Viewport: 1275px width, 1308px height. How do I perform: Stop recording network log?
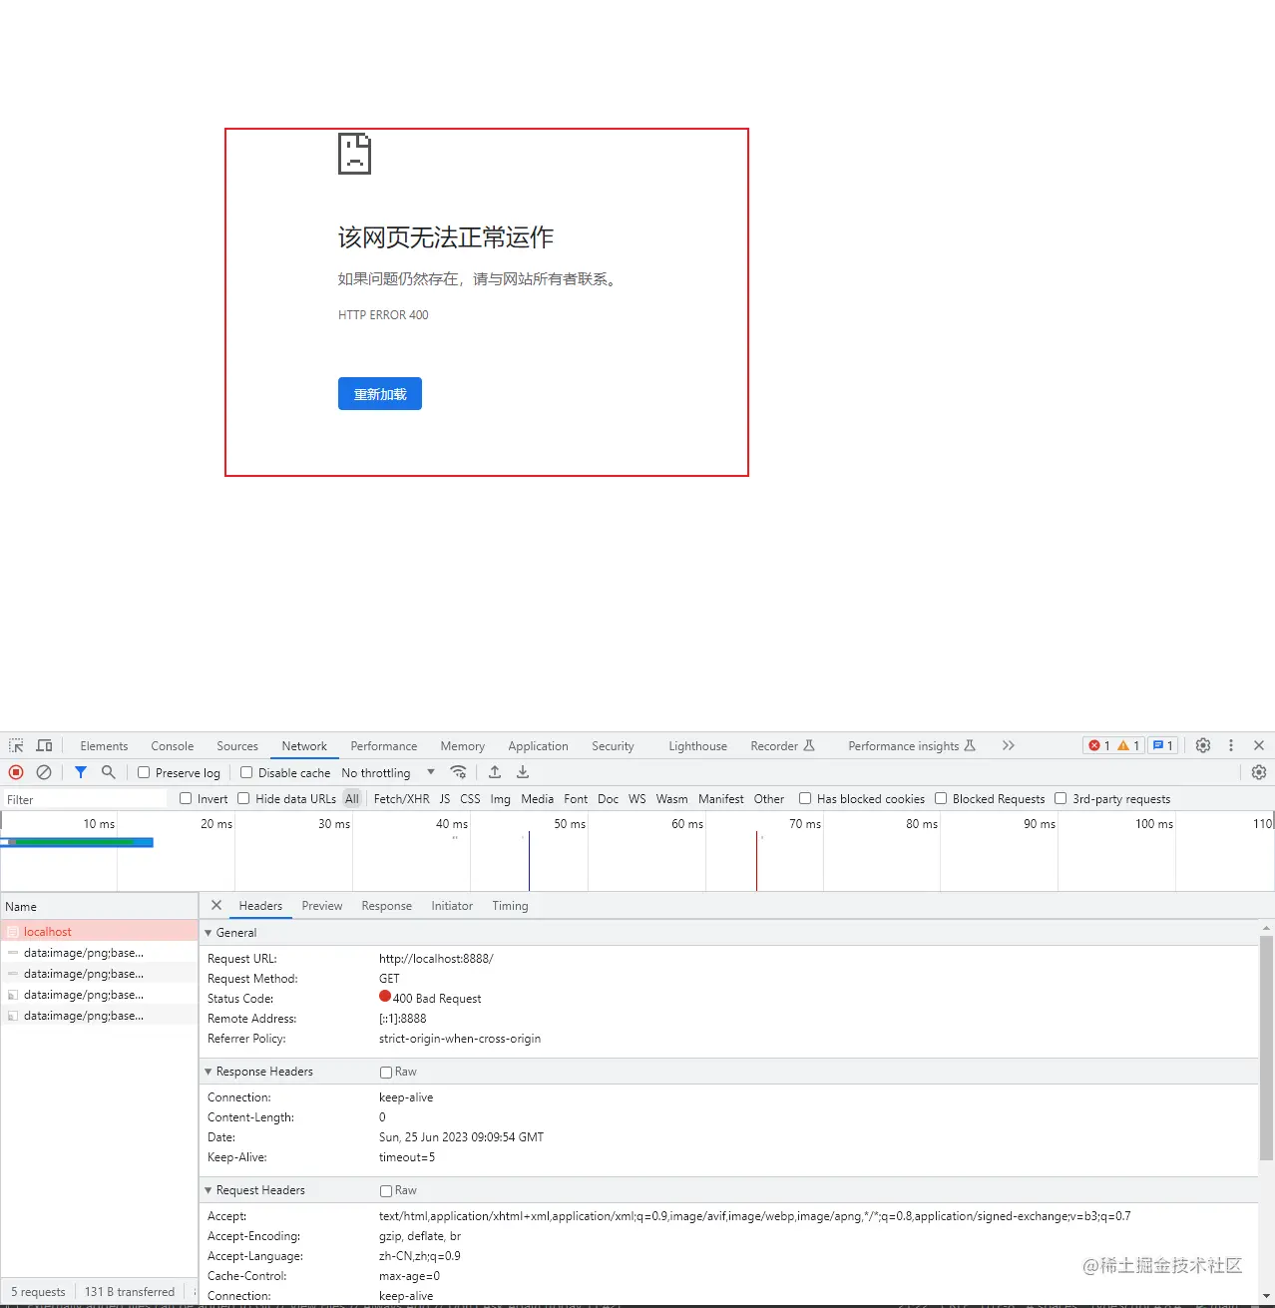[x=16, y=772]
